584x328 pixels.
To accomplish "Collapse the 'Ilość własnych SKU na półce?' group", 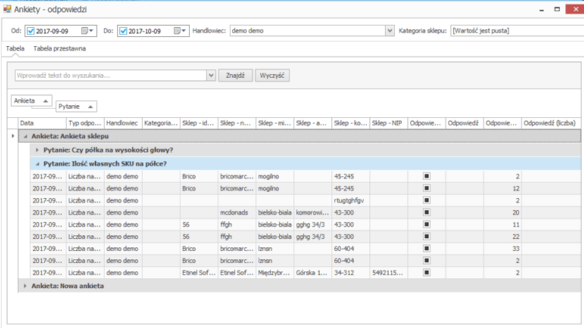I will 37,163.
